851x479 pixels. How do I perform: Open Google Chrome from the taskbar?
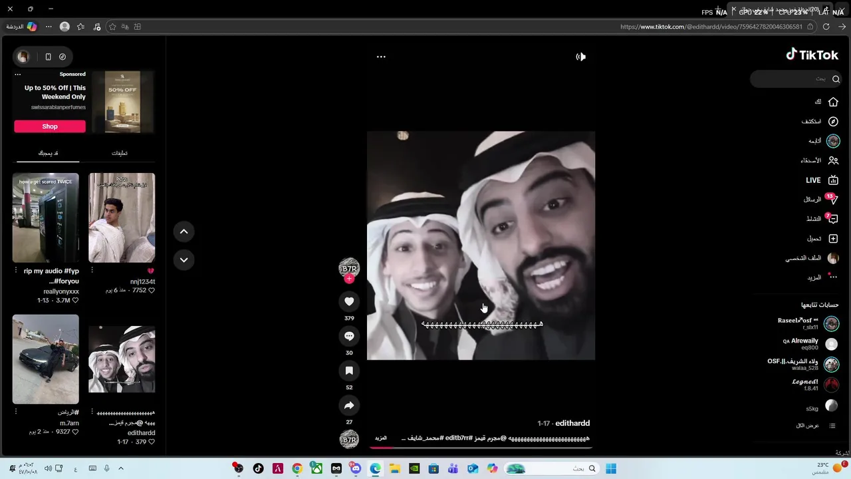(297, 468)
